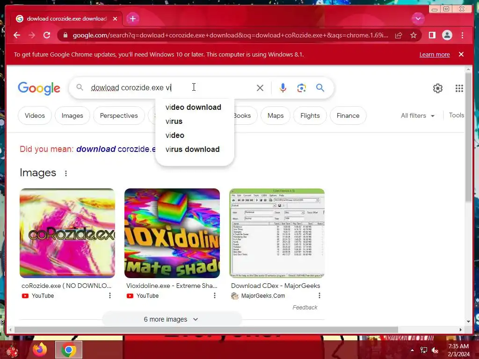Follow the "download corozide.exe" did-you-mean link
This screenshot has height=359, width=479.
116,149
